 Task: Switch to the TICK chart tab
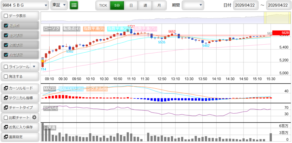tap(103, 5)
